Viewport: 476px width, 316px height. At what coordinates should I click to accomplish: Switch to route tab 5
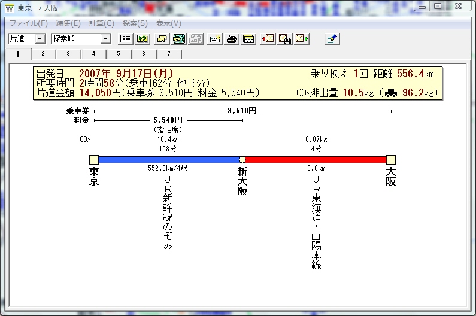[x=119, y=54]
